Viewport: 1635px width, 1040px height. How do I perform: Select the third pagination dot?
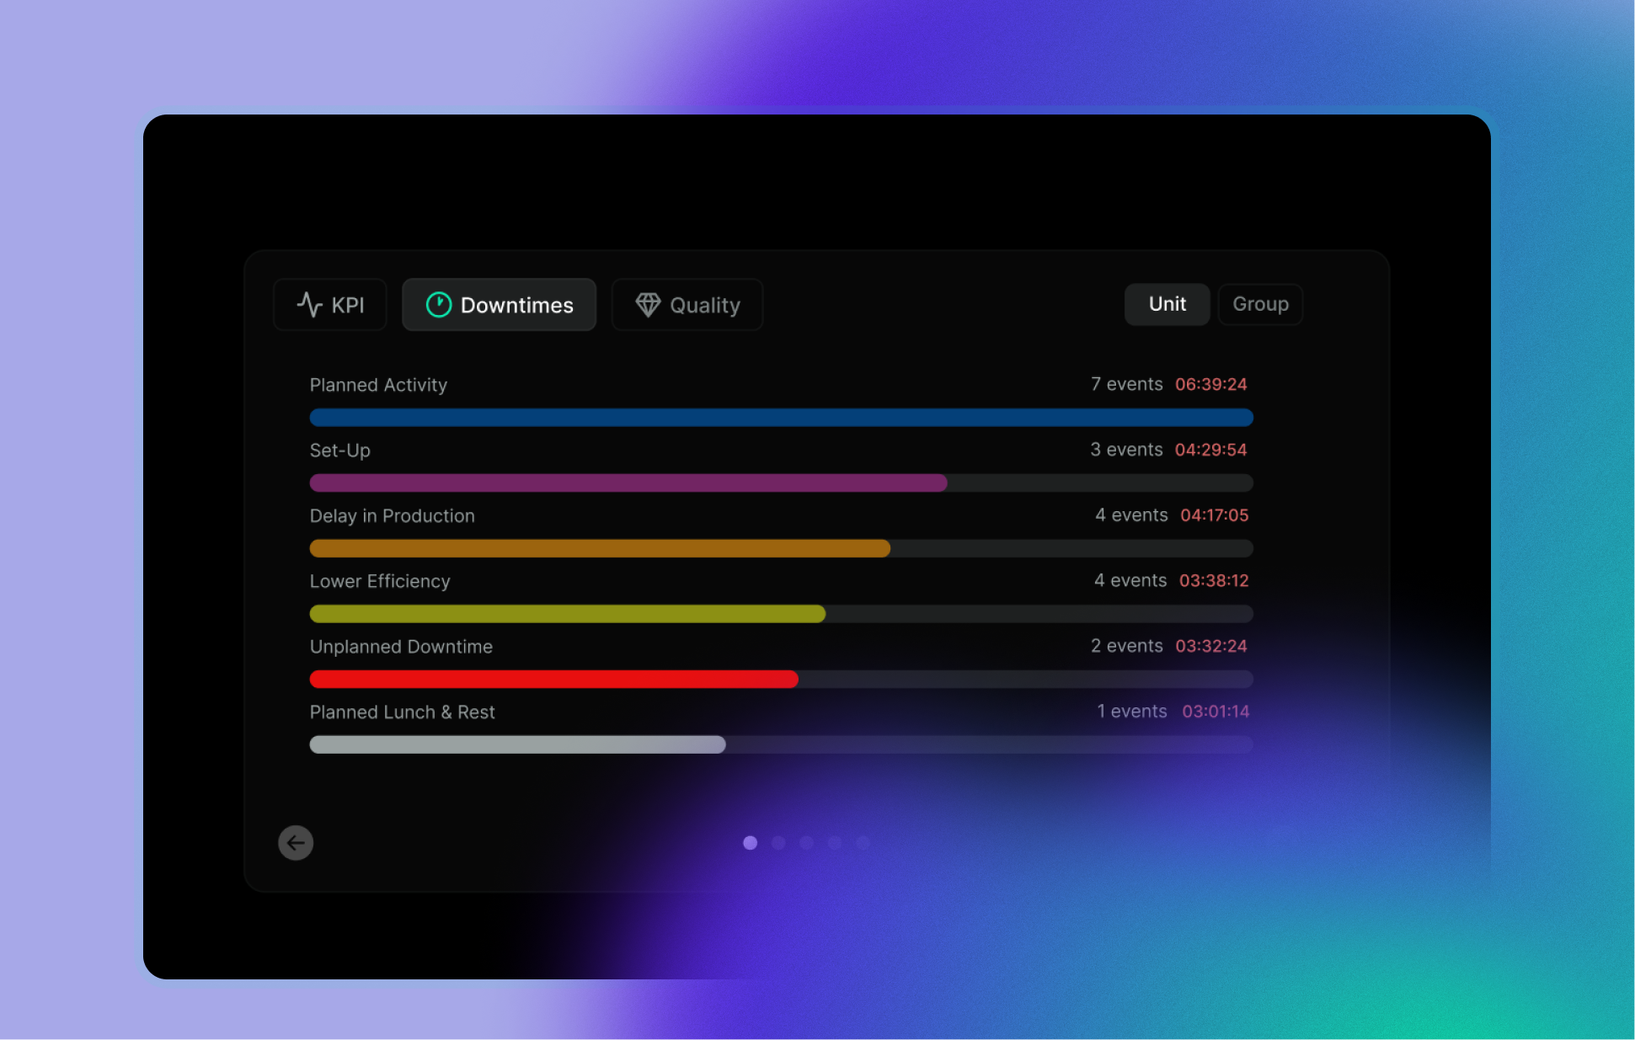pyautogui.click(x=806, y=843)
